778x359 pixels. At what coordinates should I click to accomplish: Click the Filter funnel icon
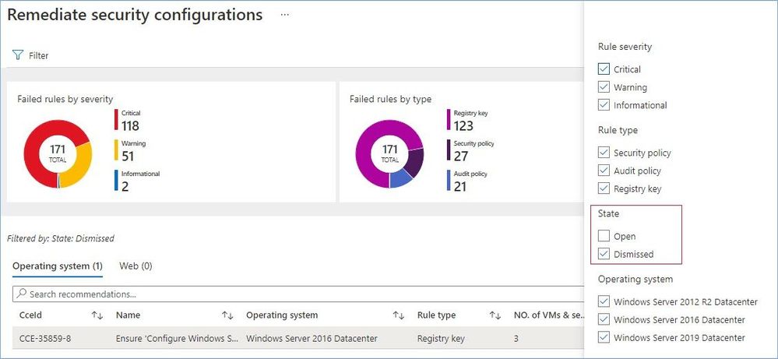tap(17, 56)
